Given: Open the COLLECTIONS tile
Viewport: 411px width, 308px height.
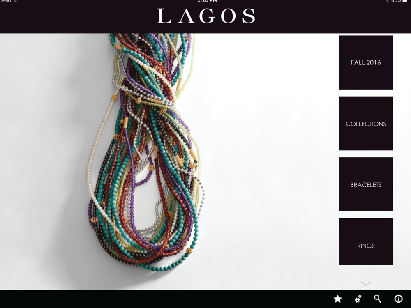Looking at the screenshot, I should pyautogui.click(x=366, y=123).
